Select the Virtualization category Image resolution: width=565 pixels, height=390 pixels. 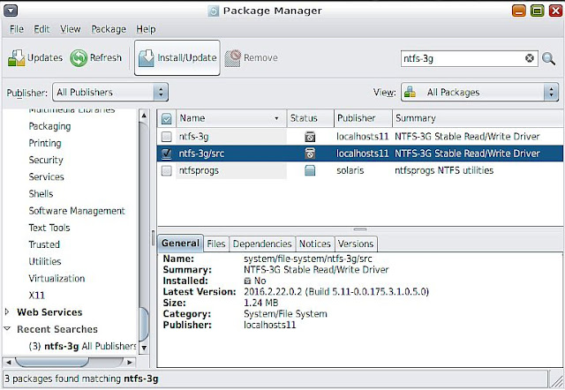[x=56, y=278]
